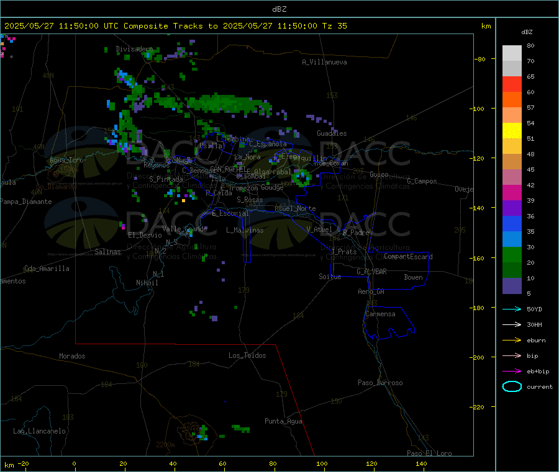Click the green echo ring near Algarrobal
The image size is (559, 472).
point(302,177)
